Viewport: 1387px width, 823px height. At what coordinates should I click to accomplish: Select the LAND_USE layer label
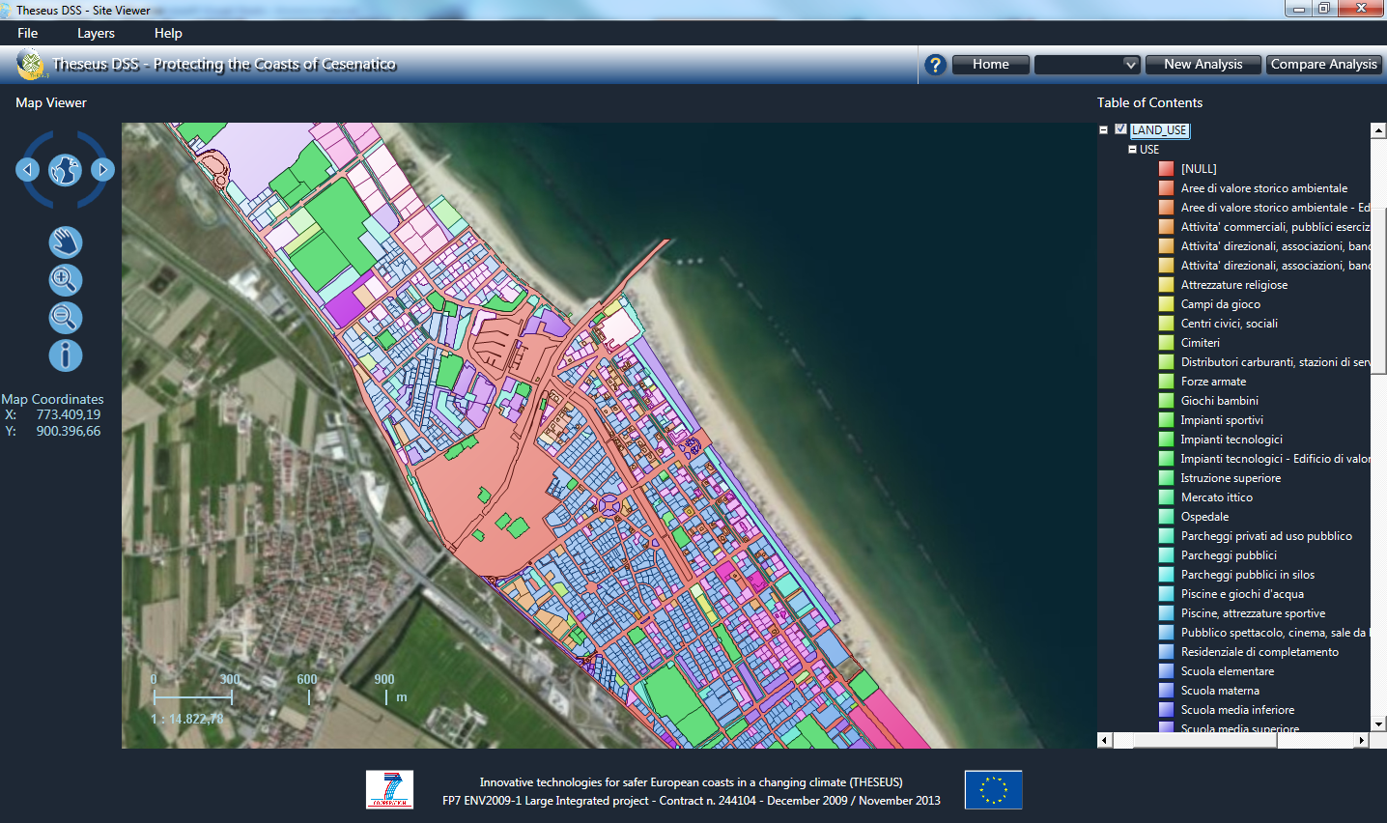1159,130
